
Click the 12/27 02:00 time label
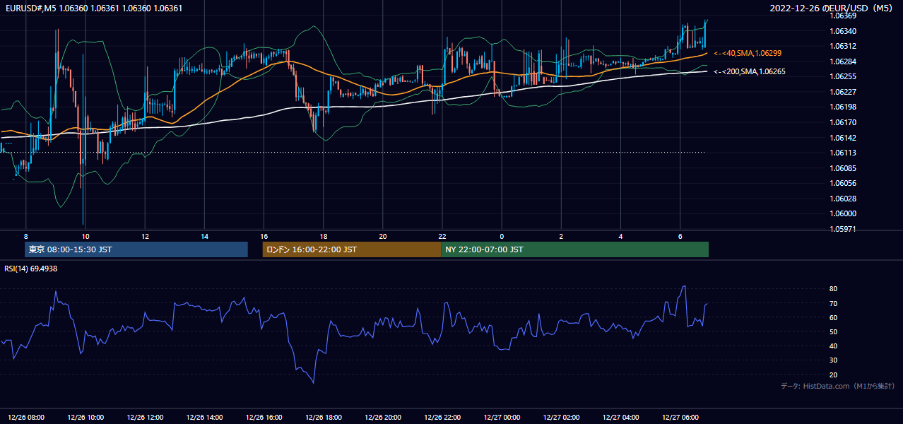[x=561, y=417]
